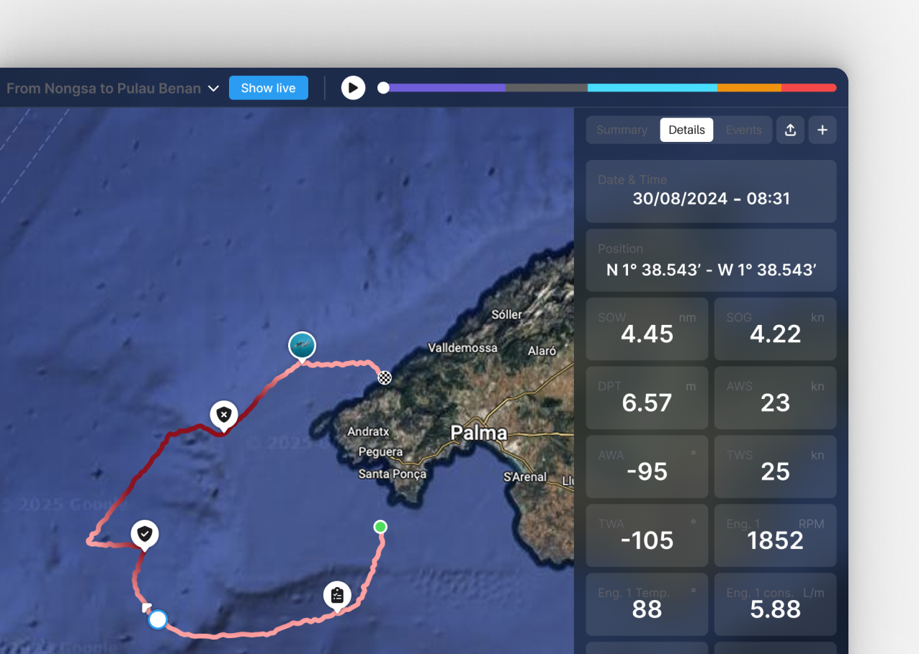The image size is (919, 654).
Task: Click the DPT 6.57 value card
Action: [x=647, y=398]
